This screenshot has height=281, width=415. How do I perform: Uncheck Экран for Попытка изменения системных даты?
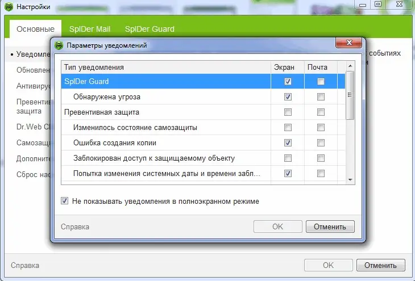tap(288, 173)
